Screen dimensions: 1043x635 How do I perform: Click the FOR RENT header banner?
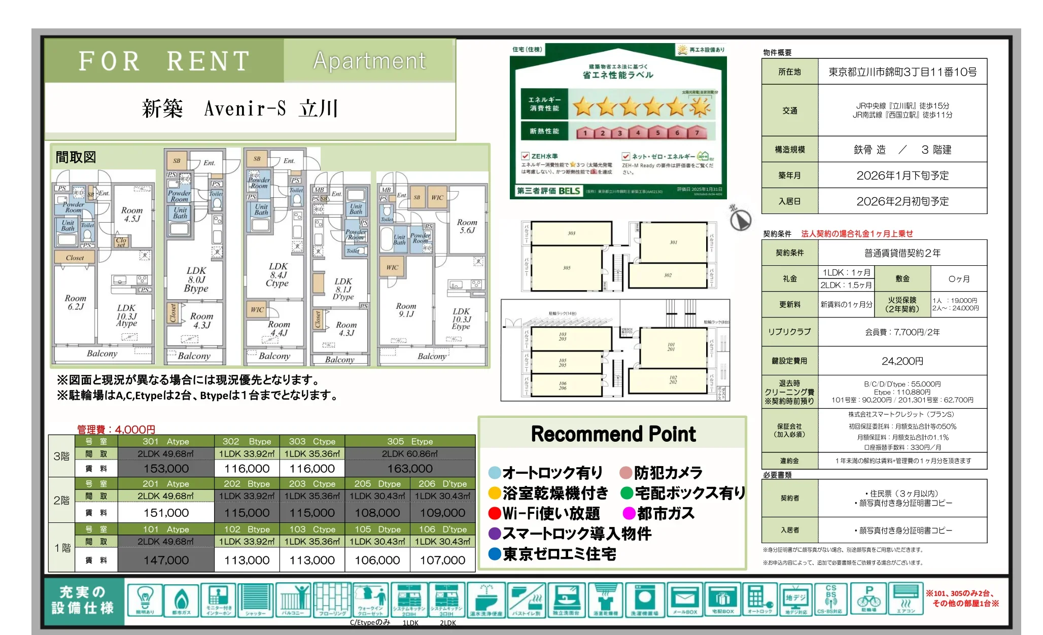(164, 61)
